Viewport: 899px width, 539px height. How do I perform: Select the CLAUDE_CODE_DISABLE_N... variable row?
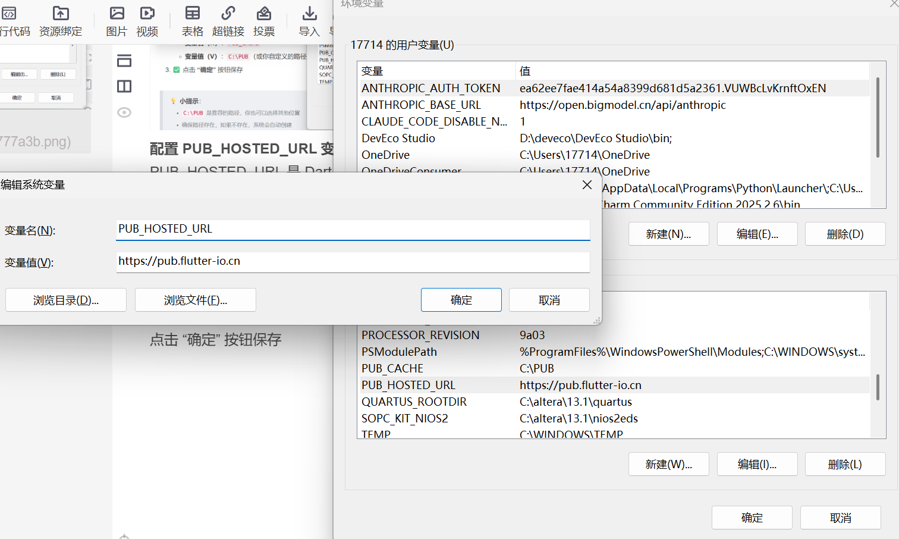[614, 121]
